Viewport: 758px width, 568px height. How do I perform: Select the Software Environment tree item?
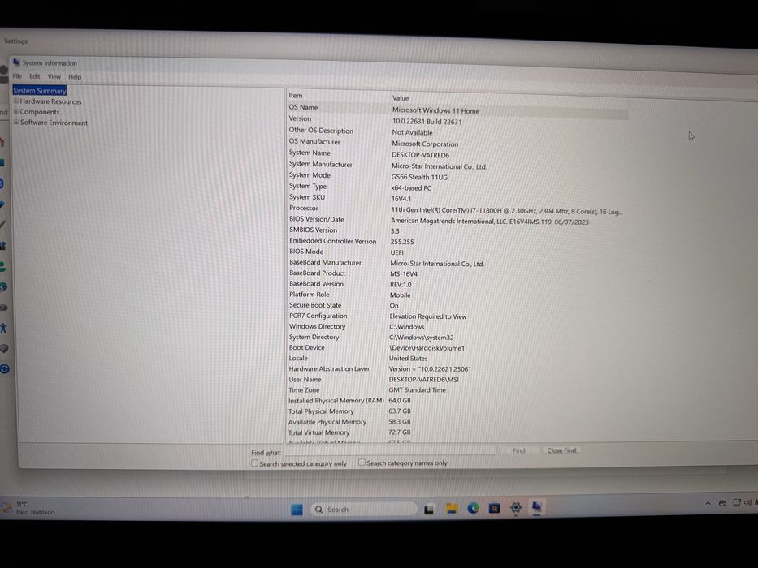click(54, 123)
